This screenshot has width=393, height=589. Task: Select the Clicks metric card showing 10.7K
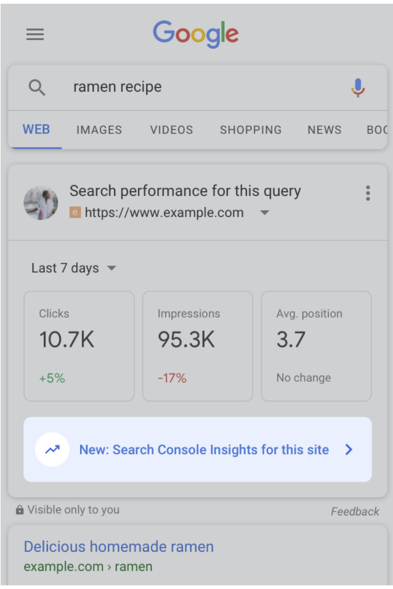tap(78, 346)
